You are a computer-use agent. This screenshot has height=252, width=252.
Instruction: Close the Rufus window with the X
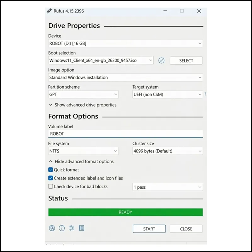click(x=199, y=11)
